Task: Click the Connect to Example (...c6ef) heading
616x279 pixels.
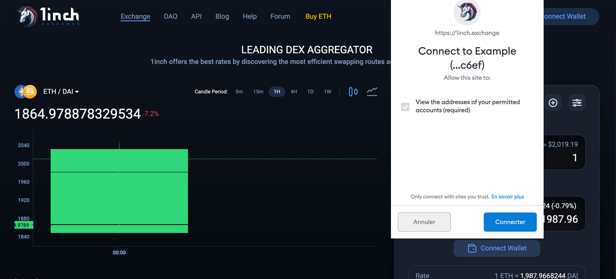Action: 467,58
